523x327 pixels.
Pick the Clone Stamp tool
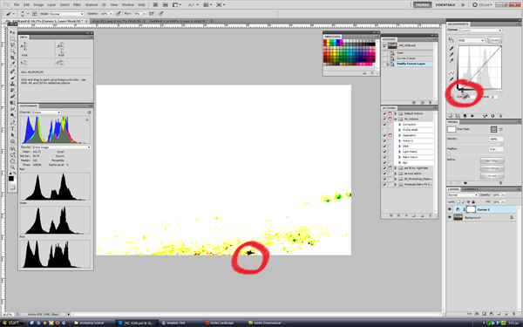tap(13, 84)
